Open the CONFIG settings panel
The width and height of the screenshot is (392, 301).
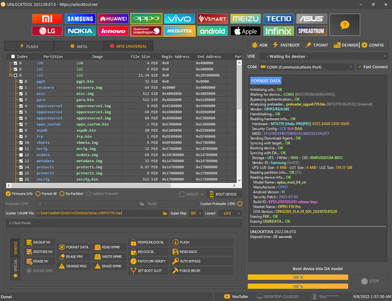373,45
